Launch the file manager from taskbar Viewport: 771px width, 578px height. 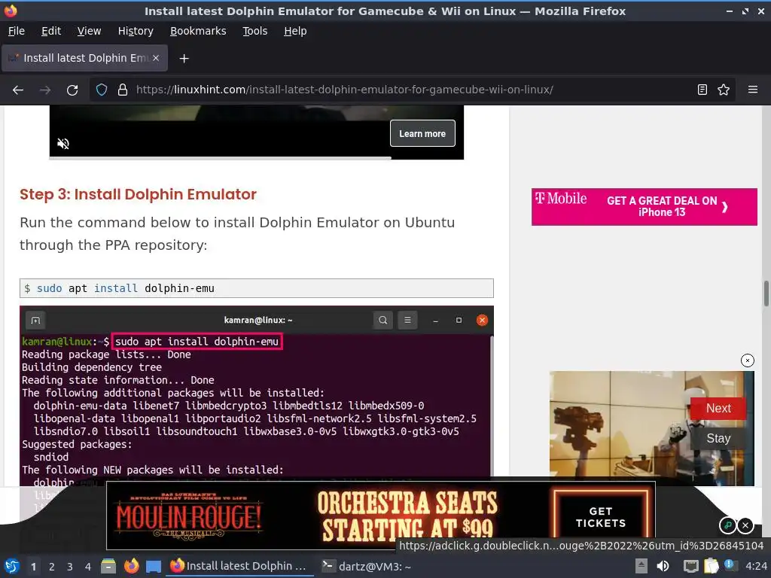click(108, 566)
